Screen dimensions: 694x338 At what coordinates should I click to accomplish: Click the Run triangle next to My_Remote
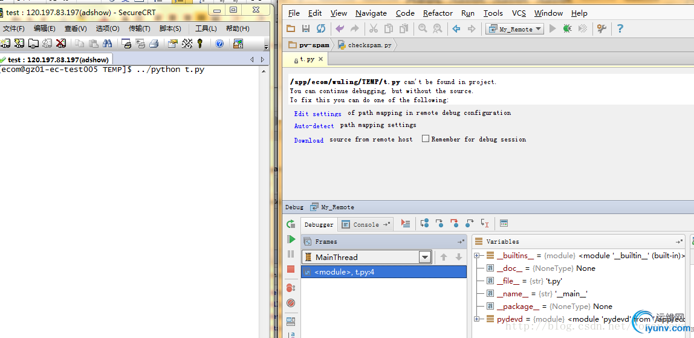pyautogui.click(x=553, y=29)
